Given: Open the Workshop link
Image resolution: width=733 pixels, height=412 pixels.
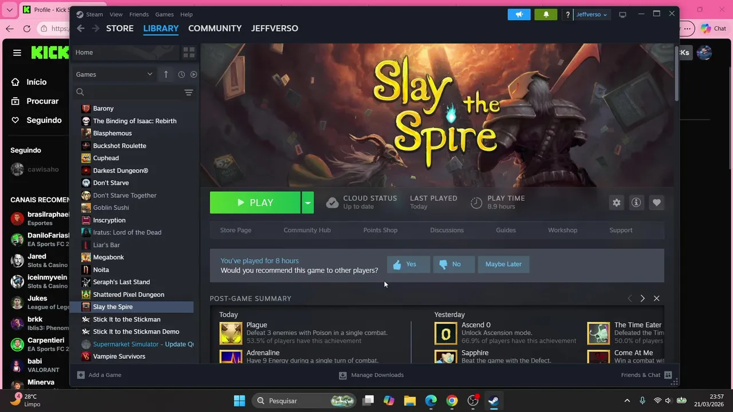Looking at the screenshot, I should pyautogui.click(x=562, y=230).
